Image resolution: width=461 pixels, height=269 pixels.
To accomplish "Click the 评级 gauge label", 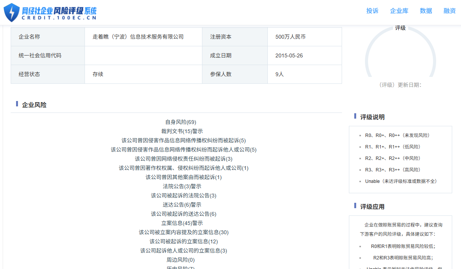I will [x=400, y=28].
